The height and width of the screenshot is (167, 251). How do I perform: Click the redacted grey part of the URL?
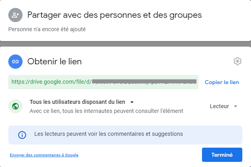pyautogui.click(x=144, y=81)
